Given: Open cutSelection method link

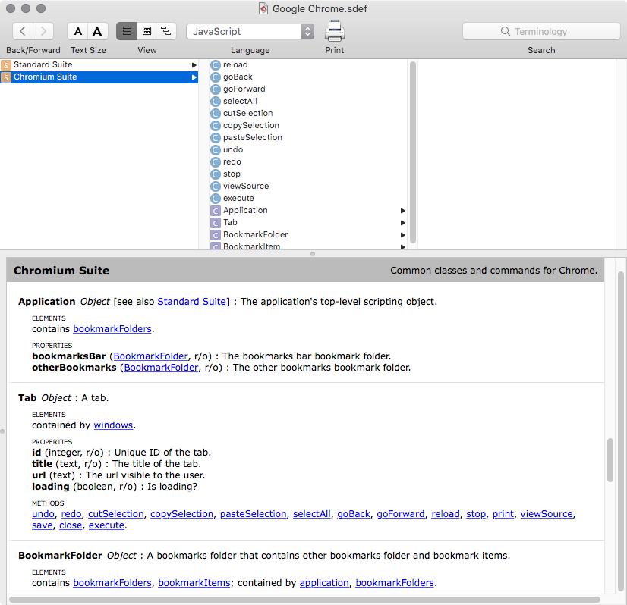Looking at the screenshot, I should (x=116, y=514).
